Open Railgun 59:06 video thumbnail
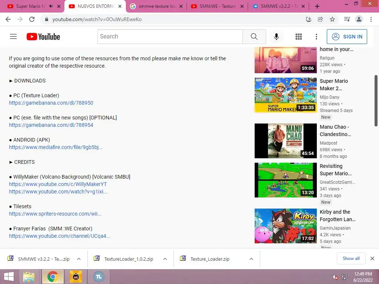Screen dimensions: 379x284 coord(285,60)
